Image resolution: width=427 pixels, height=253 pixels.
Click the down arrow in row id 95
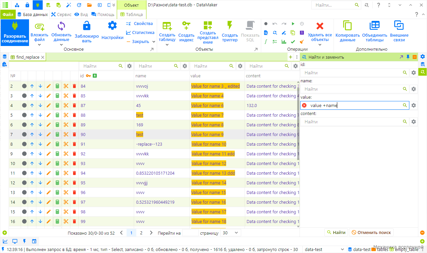[40, 183]
